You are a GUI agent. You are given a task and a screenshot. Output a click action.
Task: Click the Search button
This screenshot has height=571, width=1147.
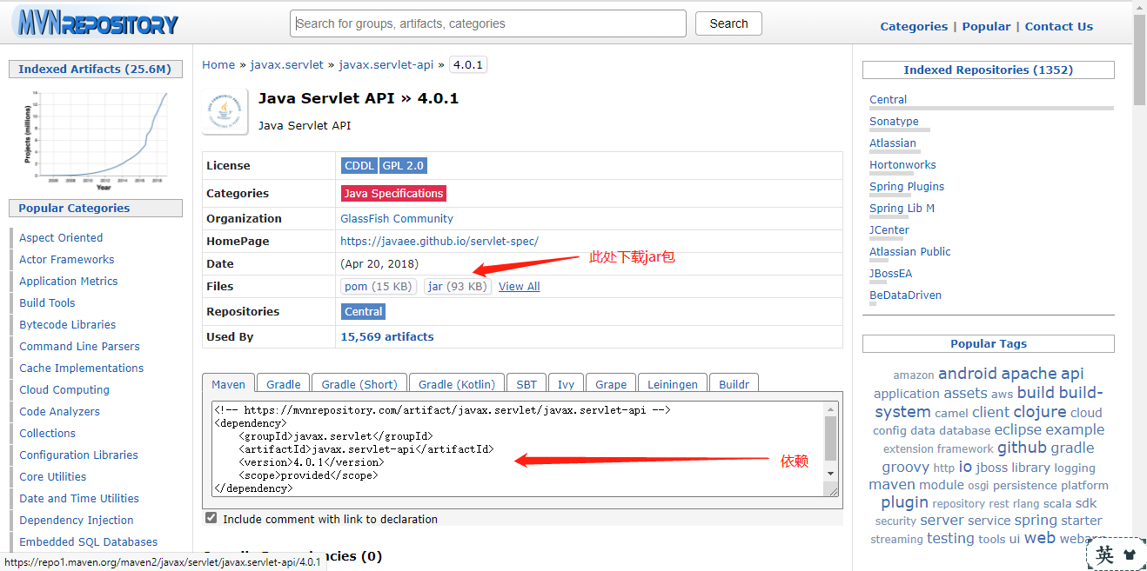(x=728, y=23)
